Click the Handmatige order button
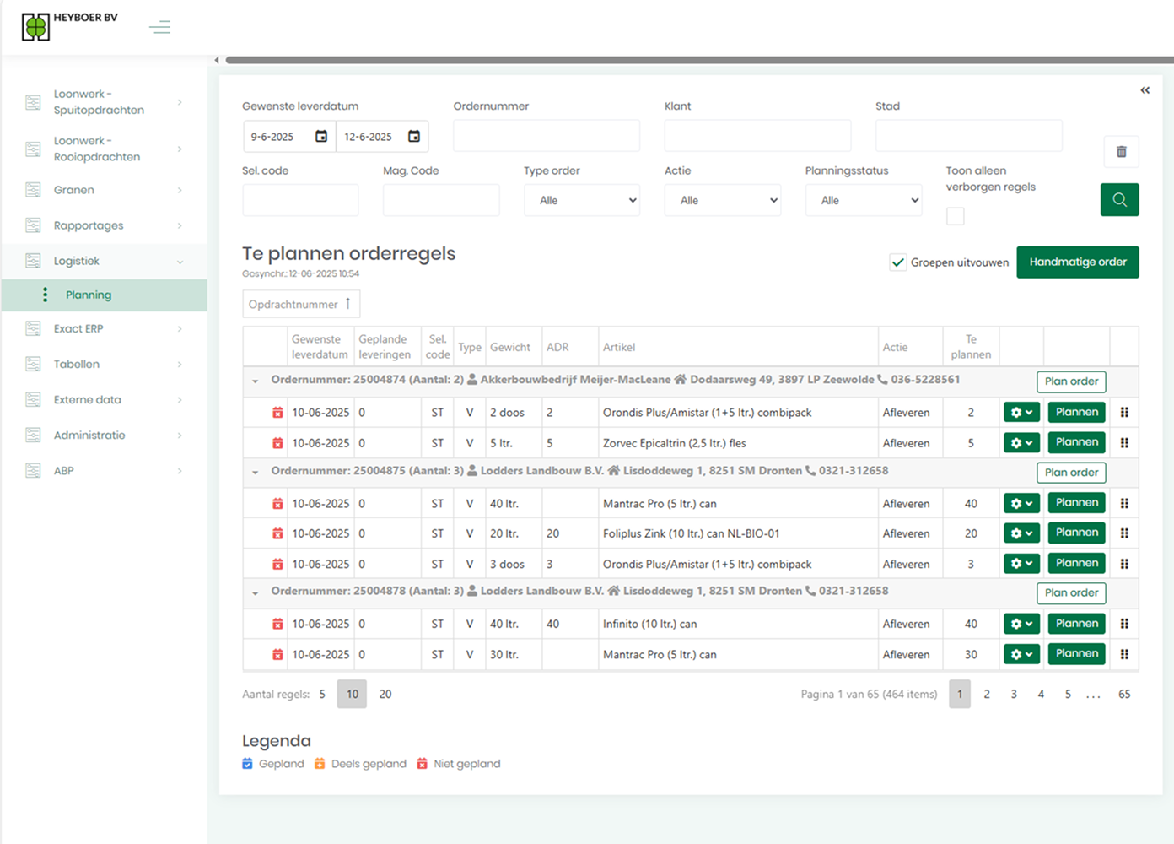1174x844 pixels. [x=1077, y=262]
